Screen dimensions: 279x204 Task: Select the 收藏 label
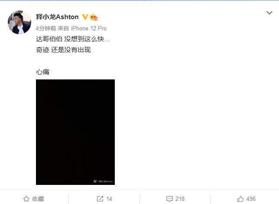click(x=38, y=199)
